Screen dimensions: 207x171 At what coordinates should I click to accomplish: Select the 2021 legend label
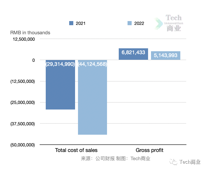(x=81, y=23)
